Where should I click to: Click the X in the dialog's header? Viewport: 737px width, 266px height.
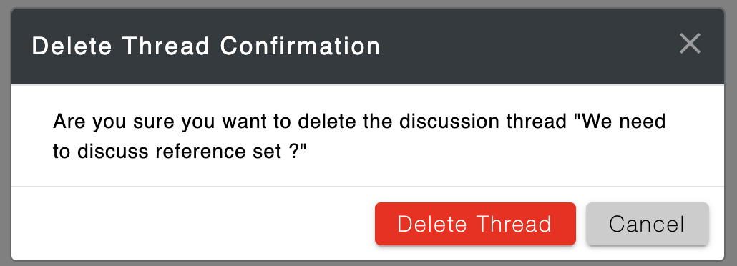690,44
